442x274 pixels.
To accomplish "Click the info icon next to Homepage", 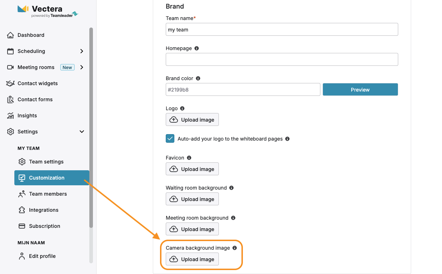I will tap(197, 48).
